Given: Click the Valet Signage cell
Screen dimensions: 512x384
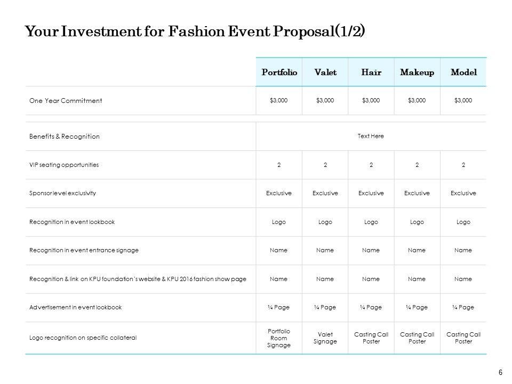Looking at the screenshot, I should click(x=325, y=338).
